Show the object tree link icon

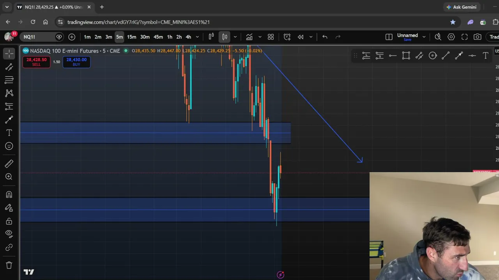(x=9, y=247)
